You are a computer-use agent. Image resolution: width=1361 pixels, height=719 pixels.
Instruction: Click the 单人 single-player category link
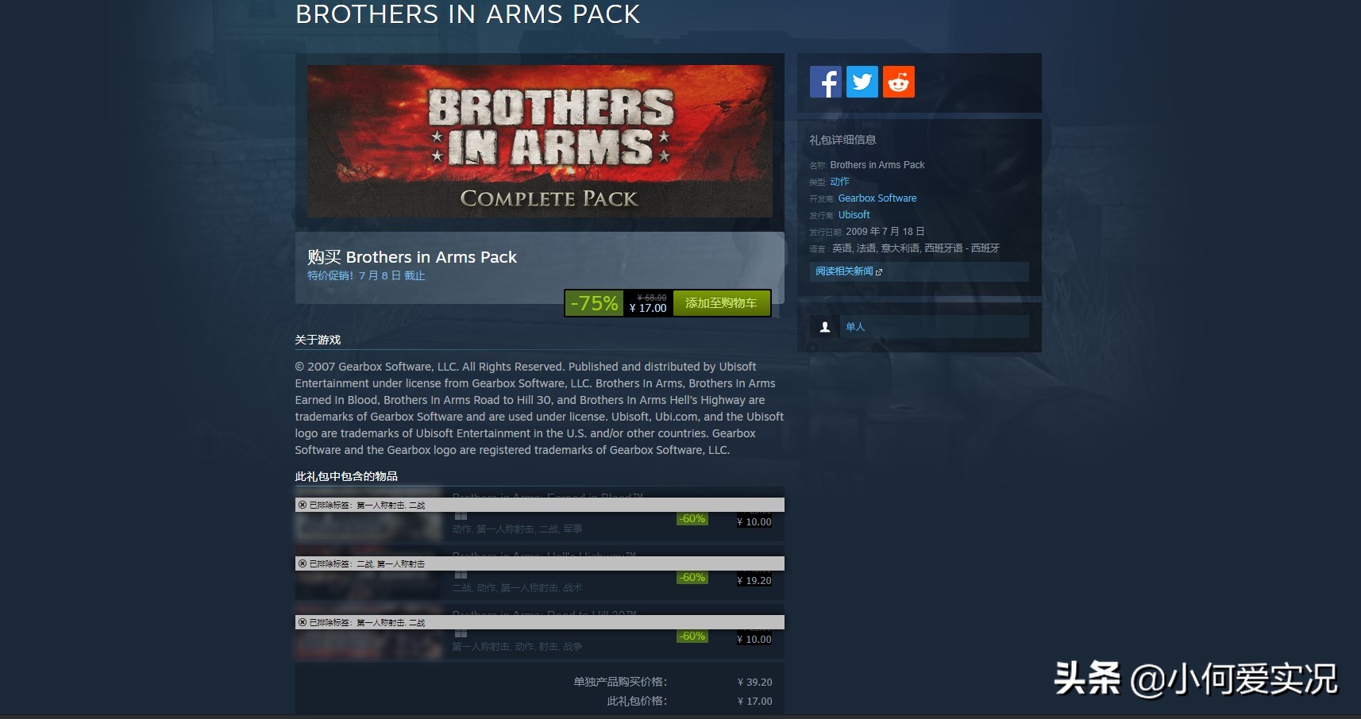[855, 327]
